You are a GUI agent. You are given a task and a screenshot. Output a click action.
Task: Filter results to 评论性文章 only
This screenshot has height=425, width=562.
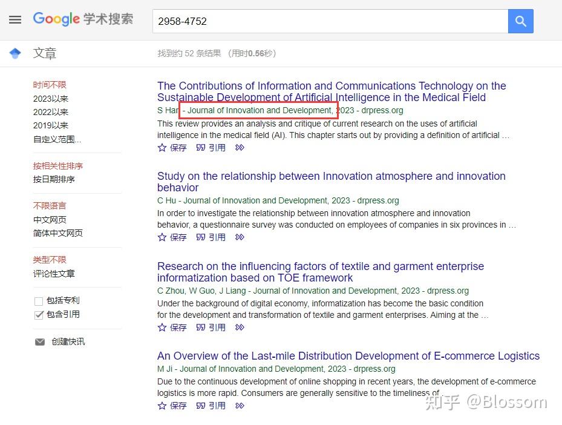[54, 273]
